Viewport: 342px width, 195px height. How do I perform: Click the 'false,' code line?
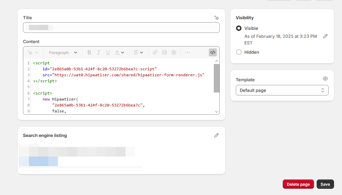pos(59,111)
